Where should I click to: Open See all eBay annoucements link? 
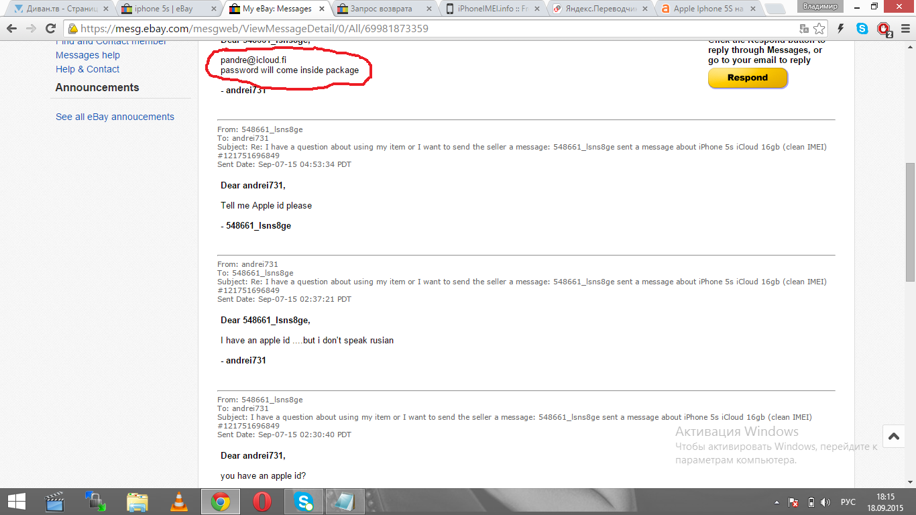point(115,117)
